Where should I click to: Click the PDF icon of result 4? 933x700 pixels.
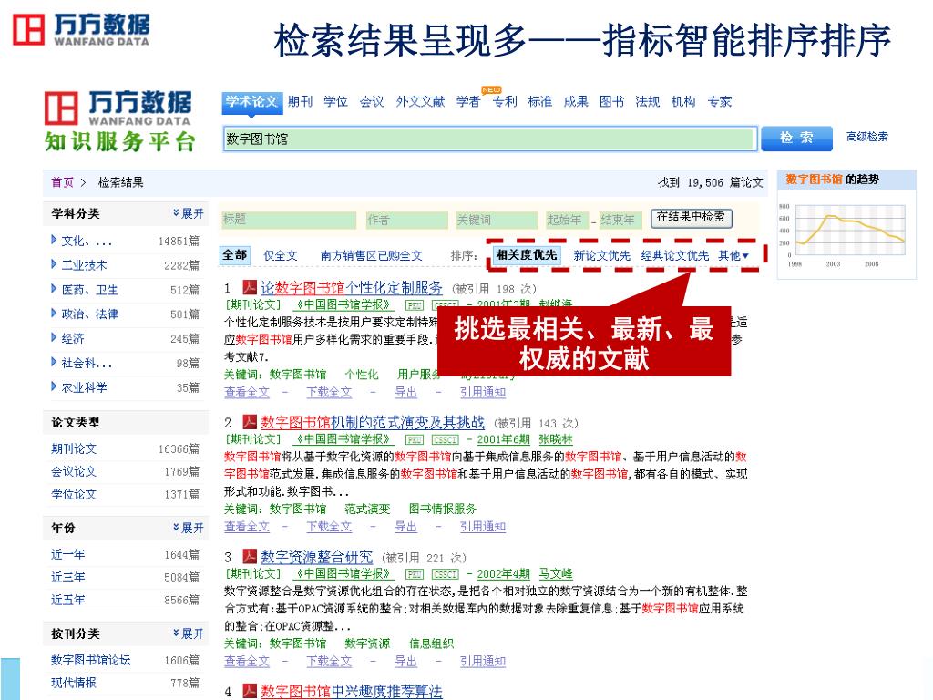pyautogui.click(x=250, y=691)
